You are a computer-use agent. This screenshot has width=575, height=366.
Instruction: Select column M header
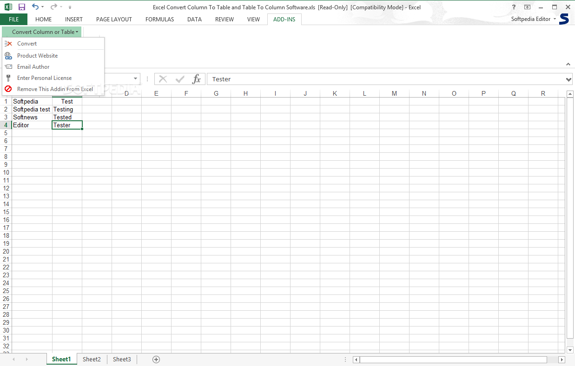click(x=394, y=93)
